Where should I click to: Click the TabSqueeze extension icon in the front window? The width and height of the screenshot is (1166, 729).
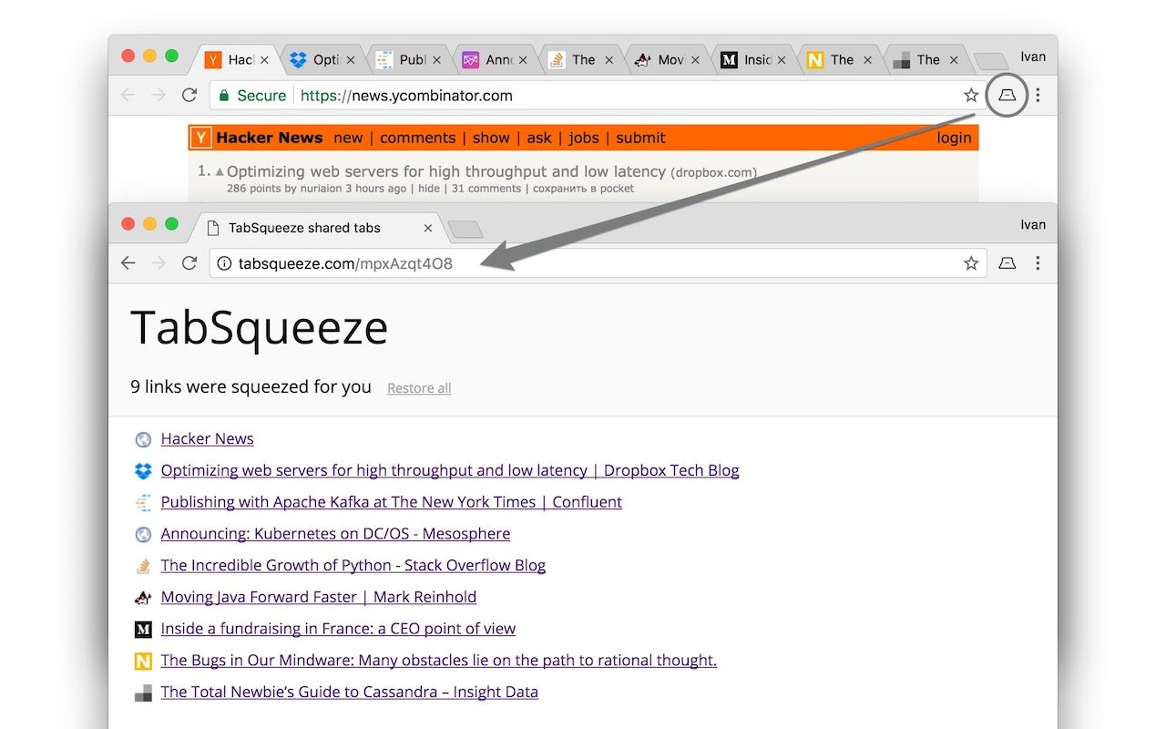pos(1007,263)
